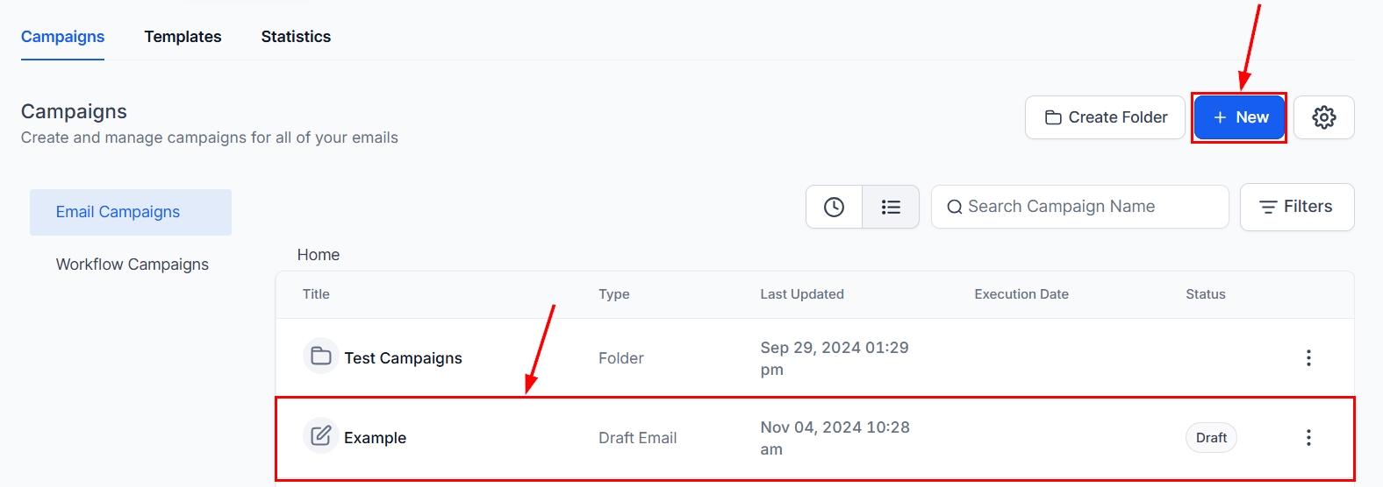Viewport: 1383px width, 487px height.
Task: Open Workflow Campaigns in the sidebar
Action: 132,265
